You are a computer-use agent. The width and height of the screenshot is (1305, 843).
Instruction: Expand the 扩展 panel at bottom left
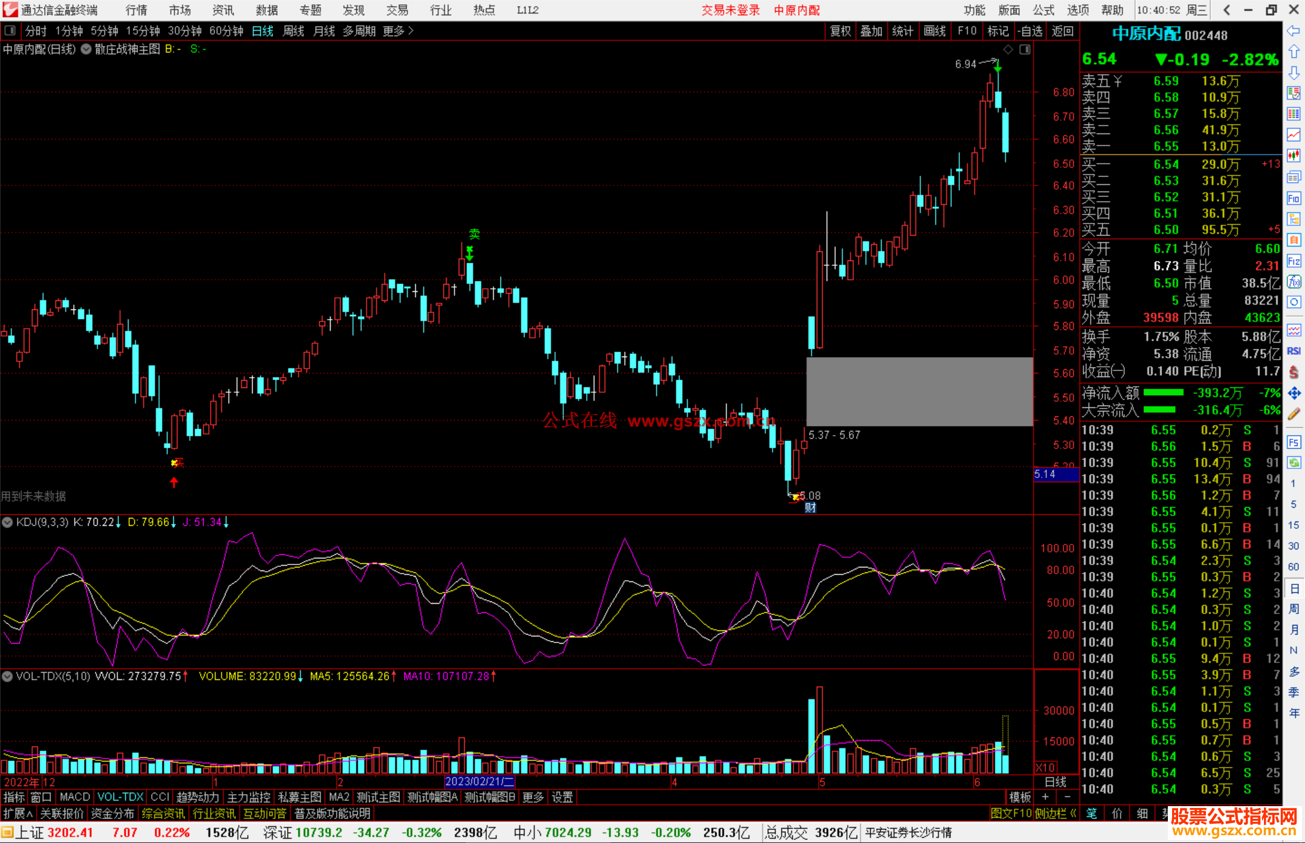click(18, 814)
